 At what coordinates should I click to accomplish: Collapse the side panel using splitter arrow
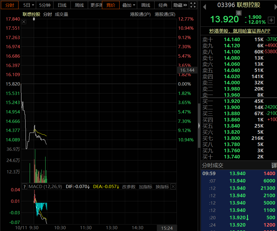[199, 125]
